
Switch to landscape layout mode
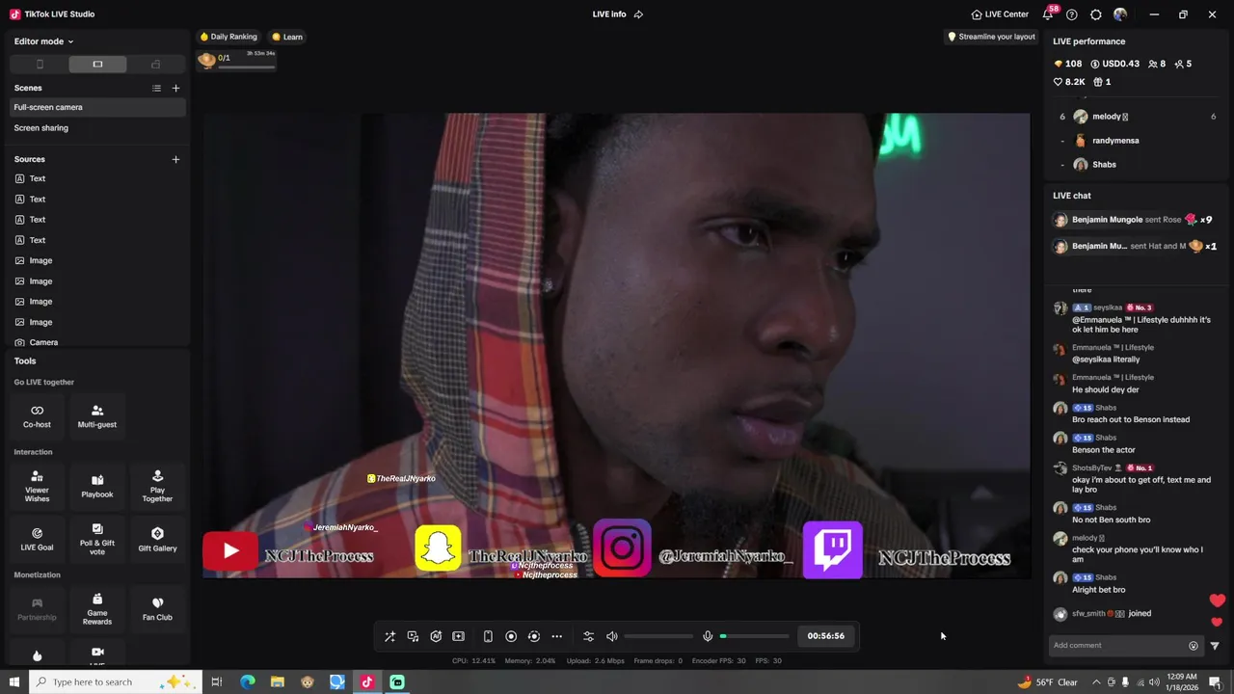click(97, 65)
